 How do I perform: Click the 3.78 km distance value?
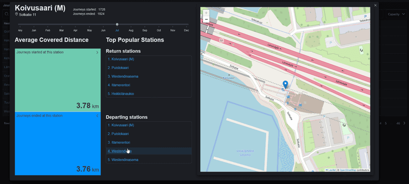(x=87, y=105)
